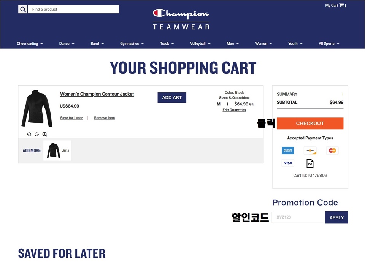Zoom in on jacket image

pos(45,134)
